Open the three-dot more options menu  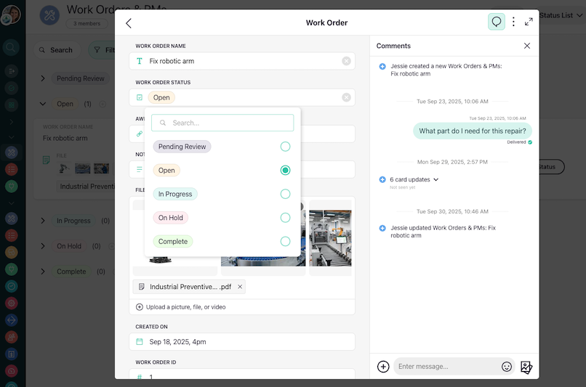(x=513, y=22)
